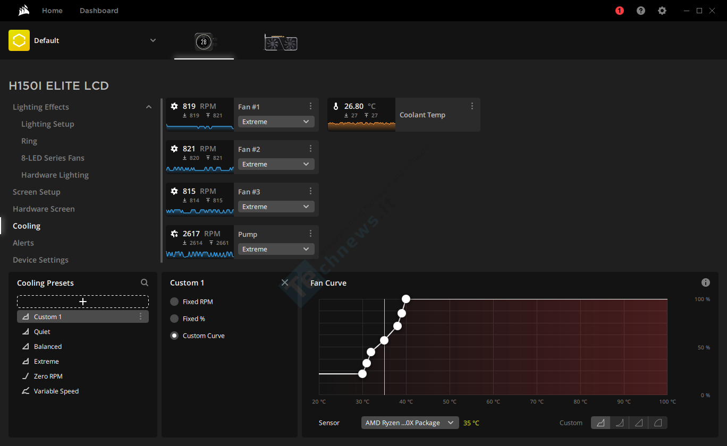This screenshot has width=727, height=446.
Task: Click the yellow Default profile icon
Action: pos(19,40)
